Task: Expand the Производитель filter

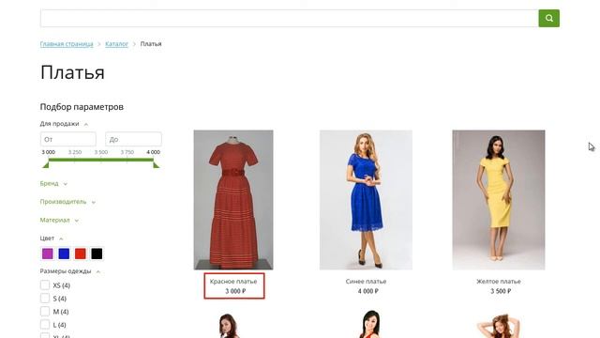Action: 67,202
